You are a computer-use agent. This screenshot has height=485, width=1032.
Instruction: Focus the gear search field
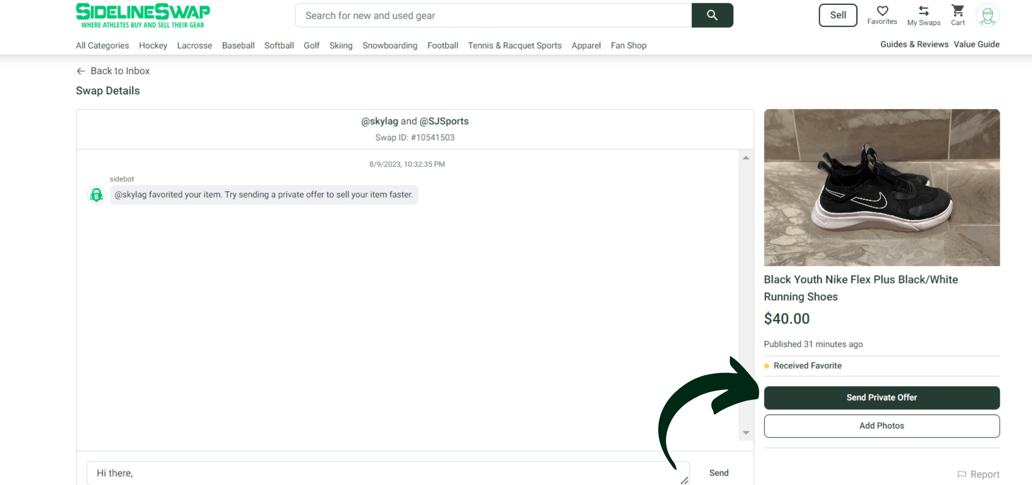493,15
